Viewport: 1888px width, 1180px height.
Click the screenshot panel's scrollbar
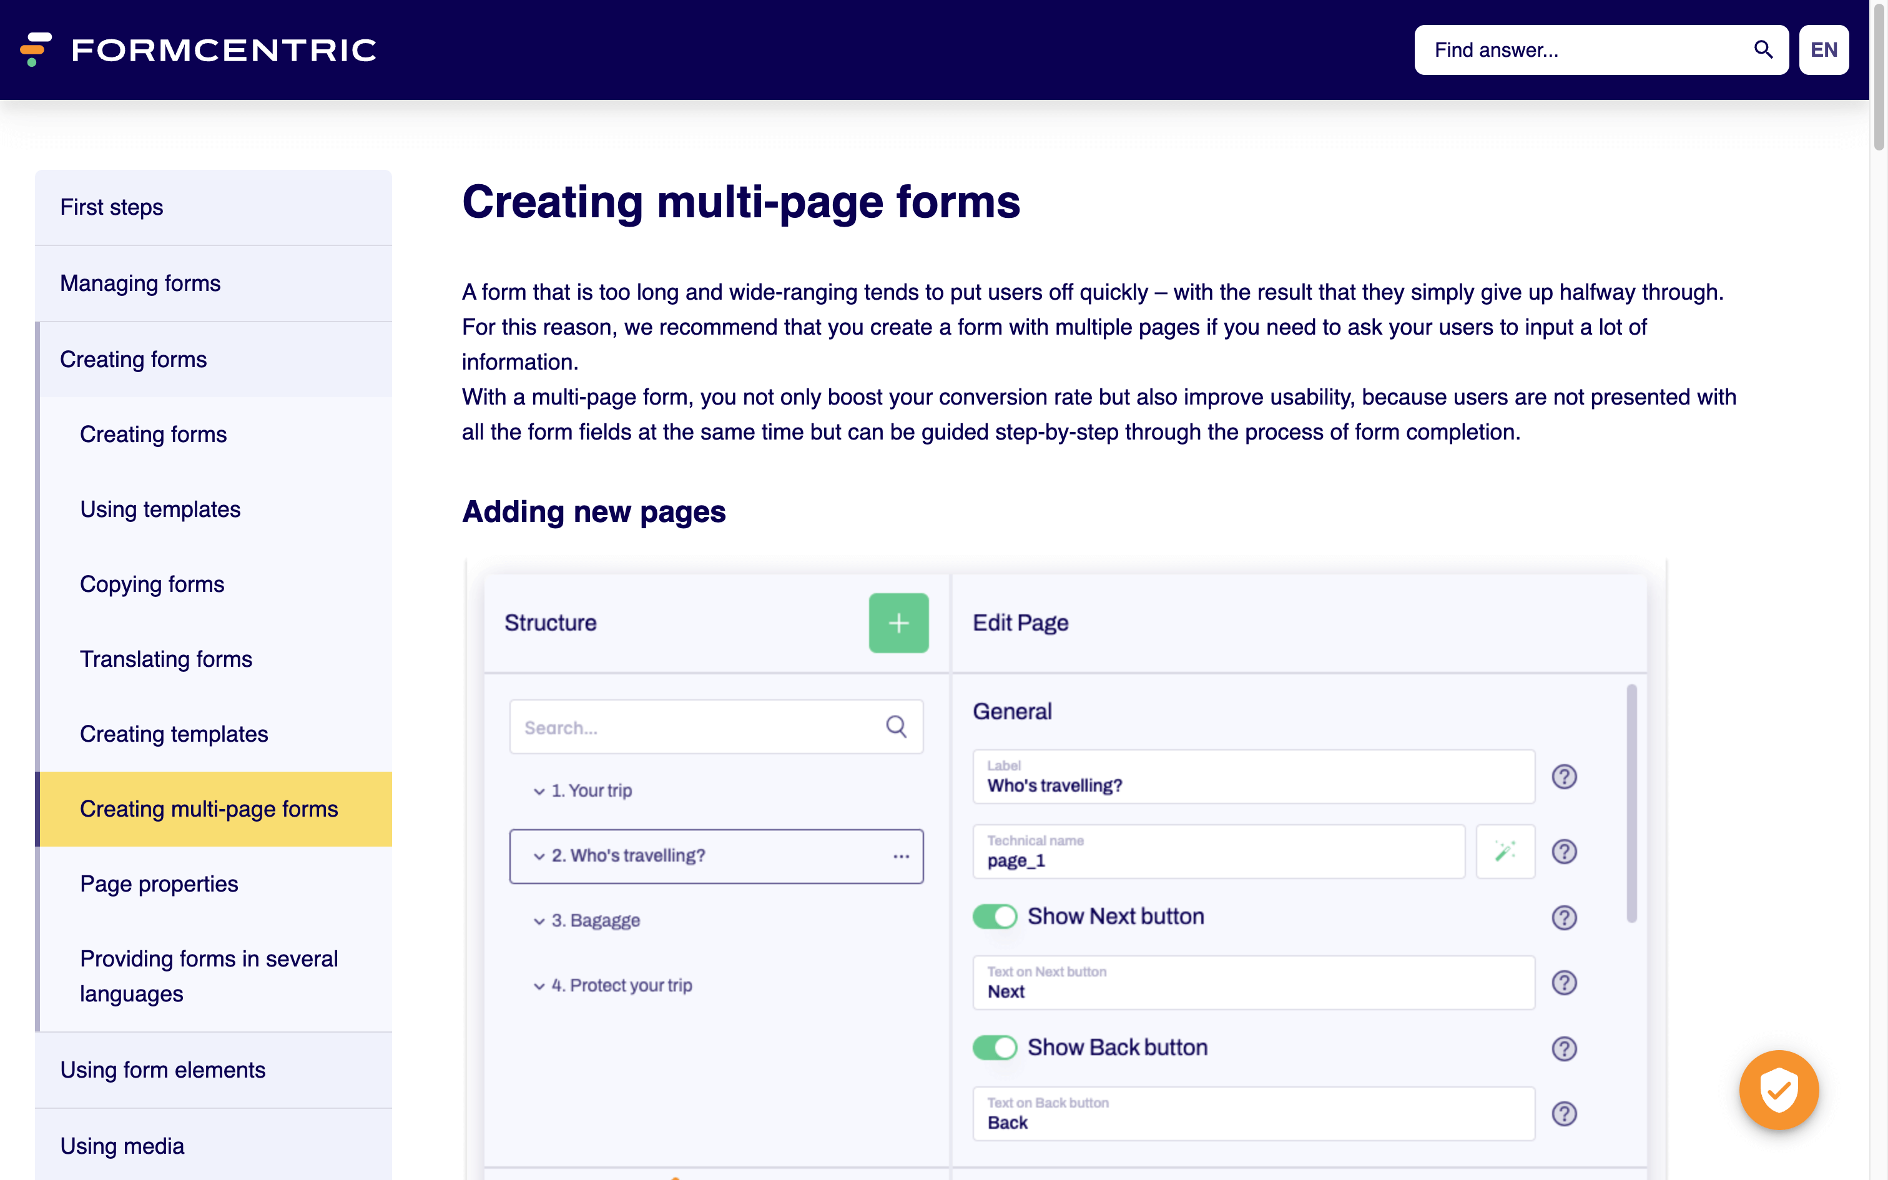click(1631, 804)
